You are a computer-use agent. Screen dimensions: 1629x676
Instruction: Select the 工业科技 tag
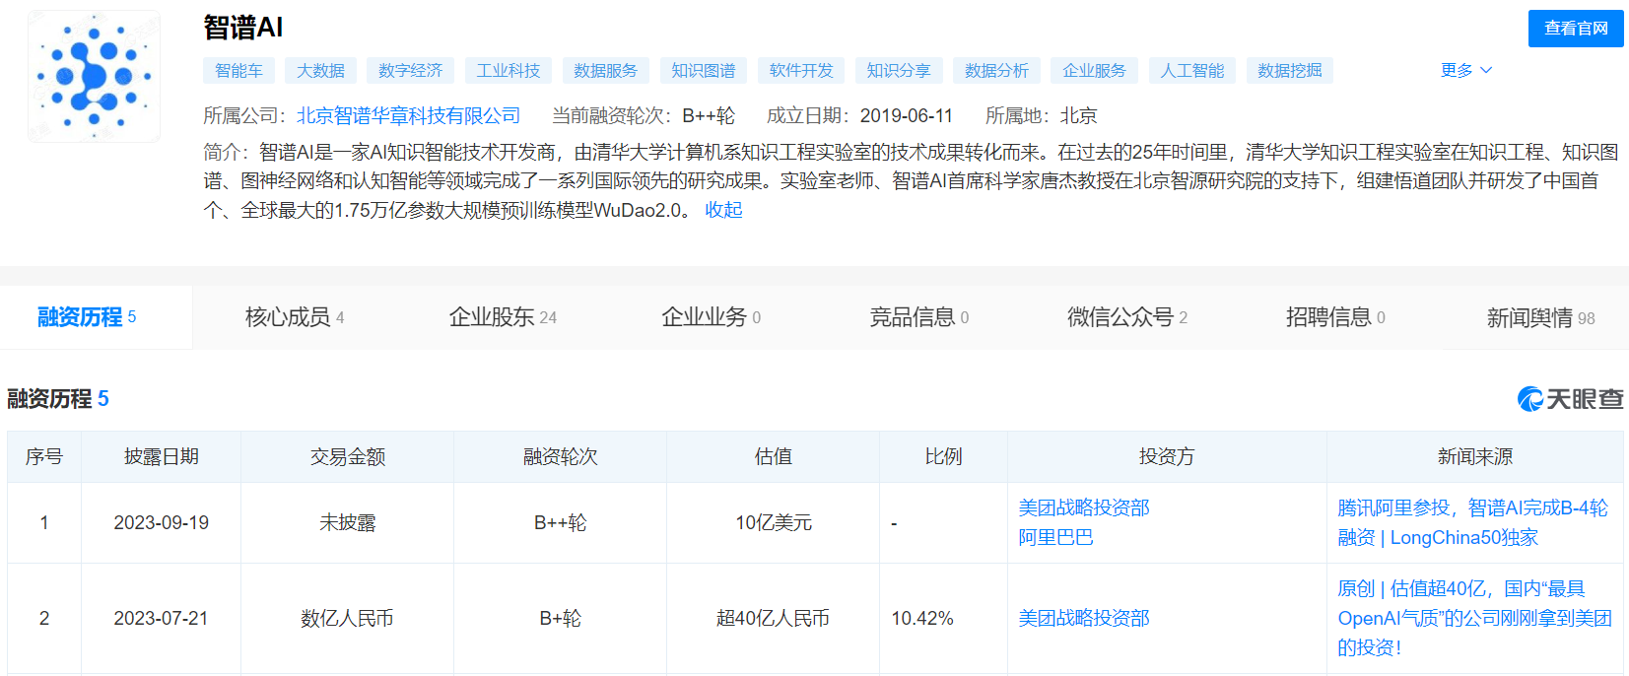click(x=508, y=70)
